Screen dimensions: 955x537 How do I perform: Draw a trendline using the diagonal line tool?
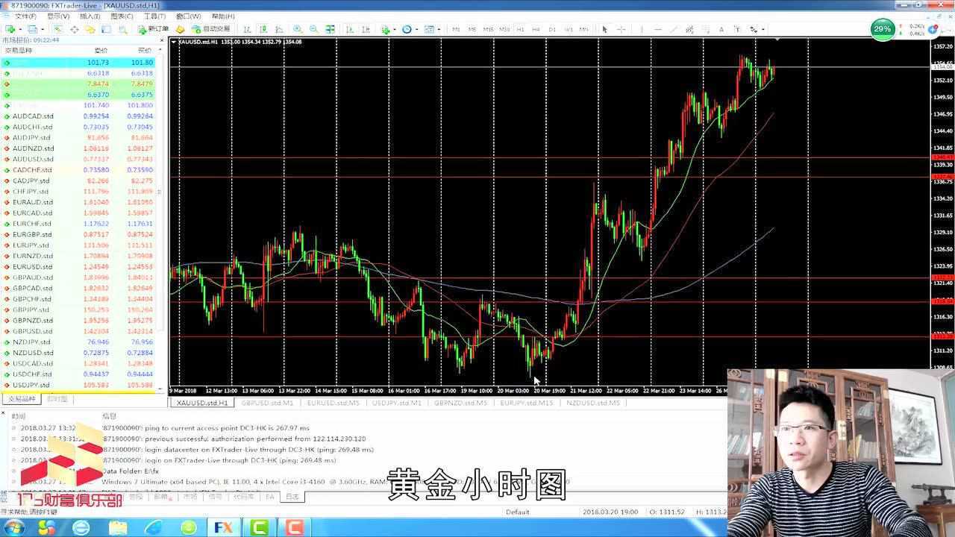(675, 29)
